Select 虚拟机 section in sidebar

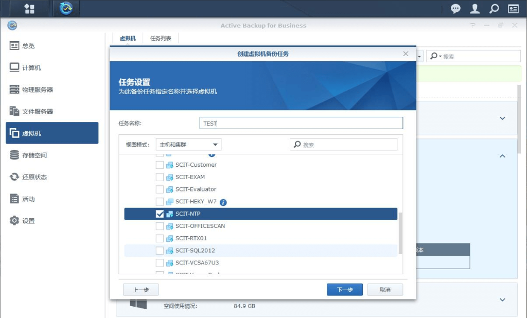(52, 133)
